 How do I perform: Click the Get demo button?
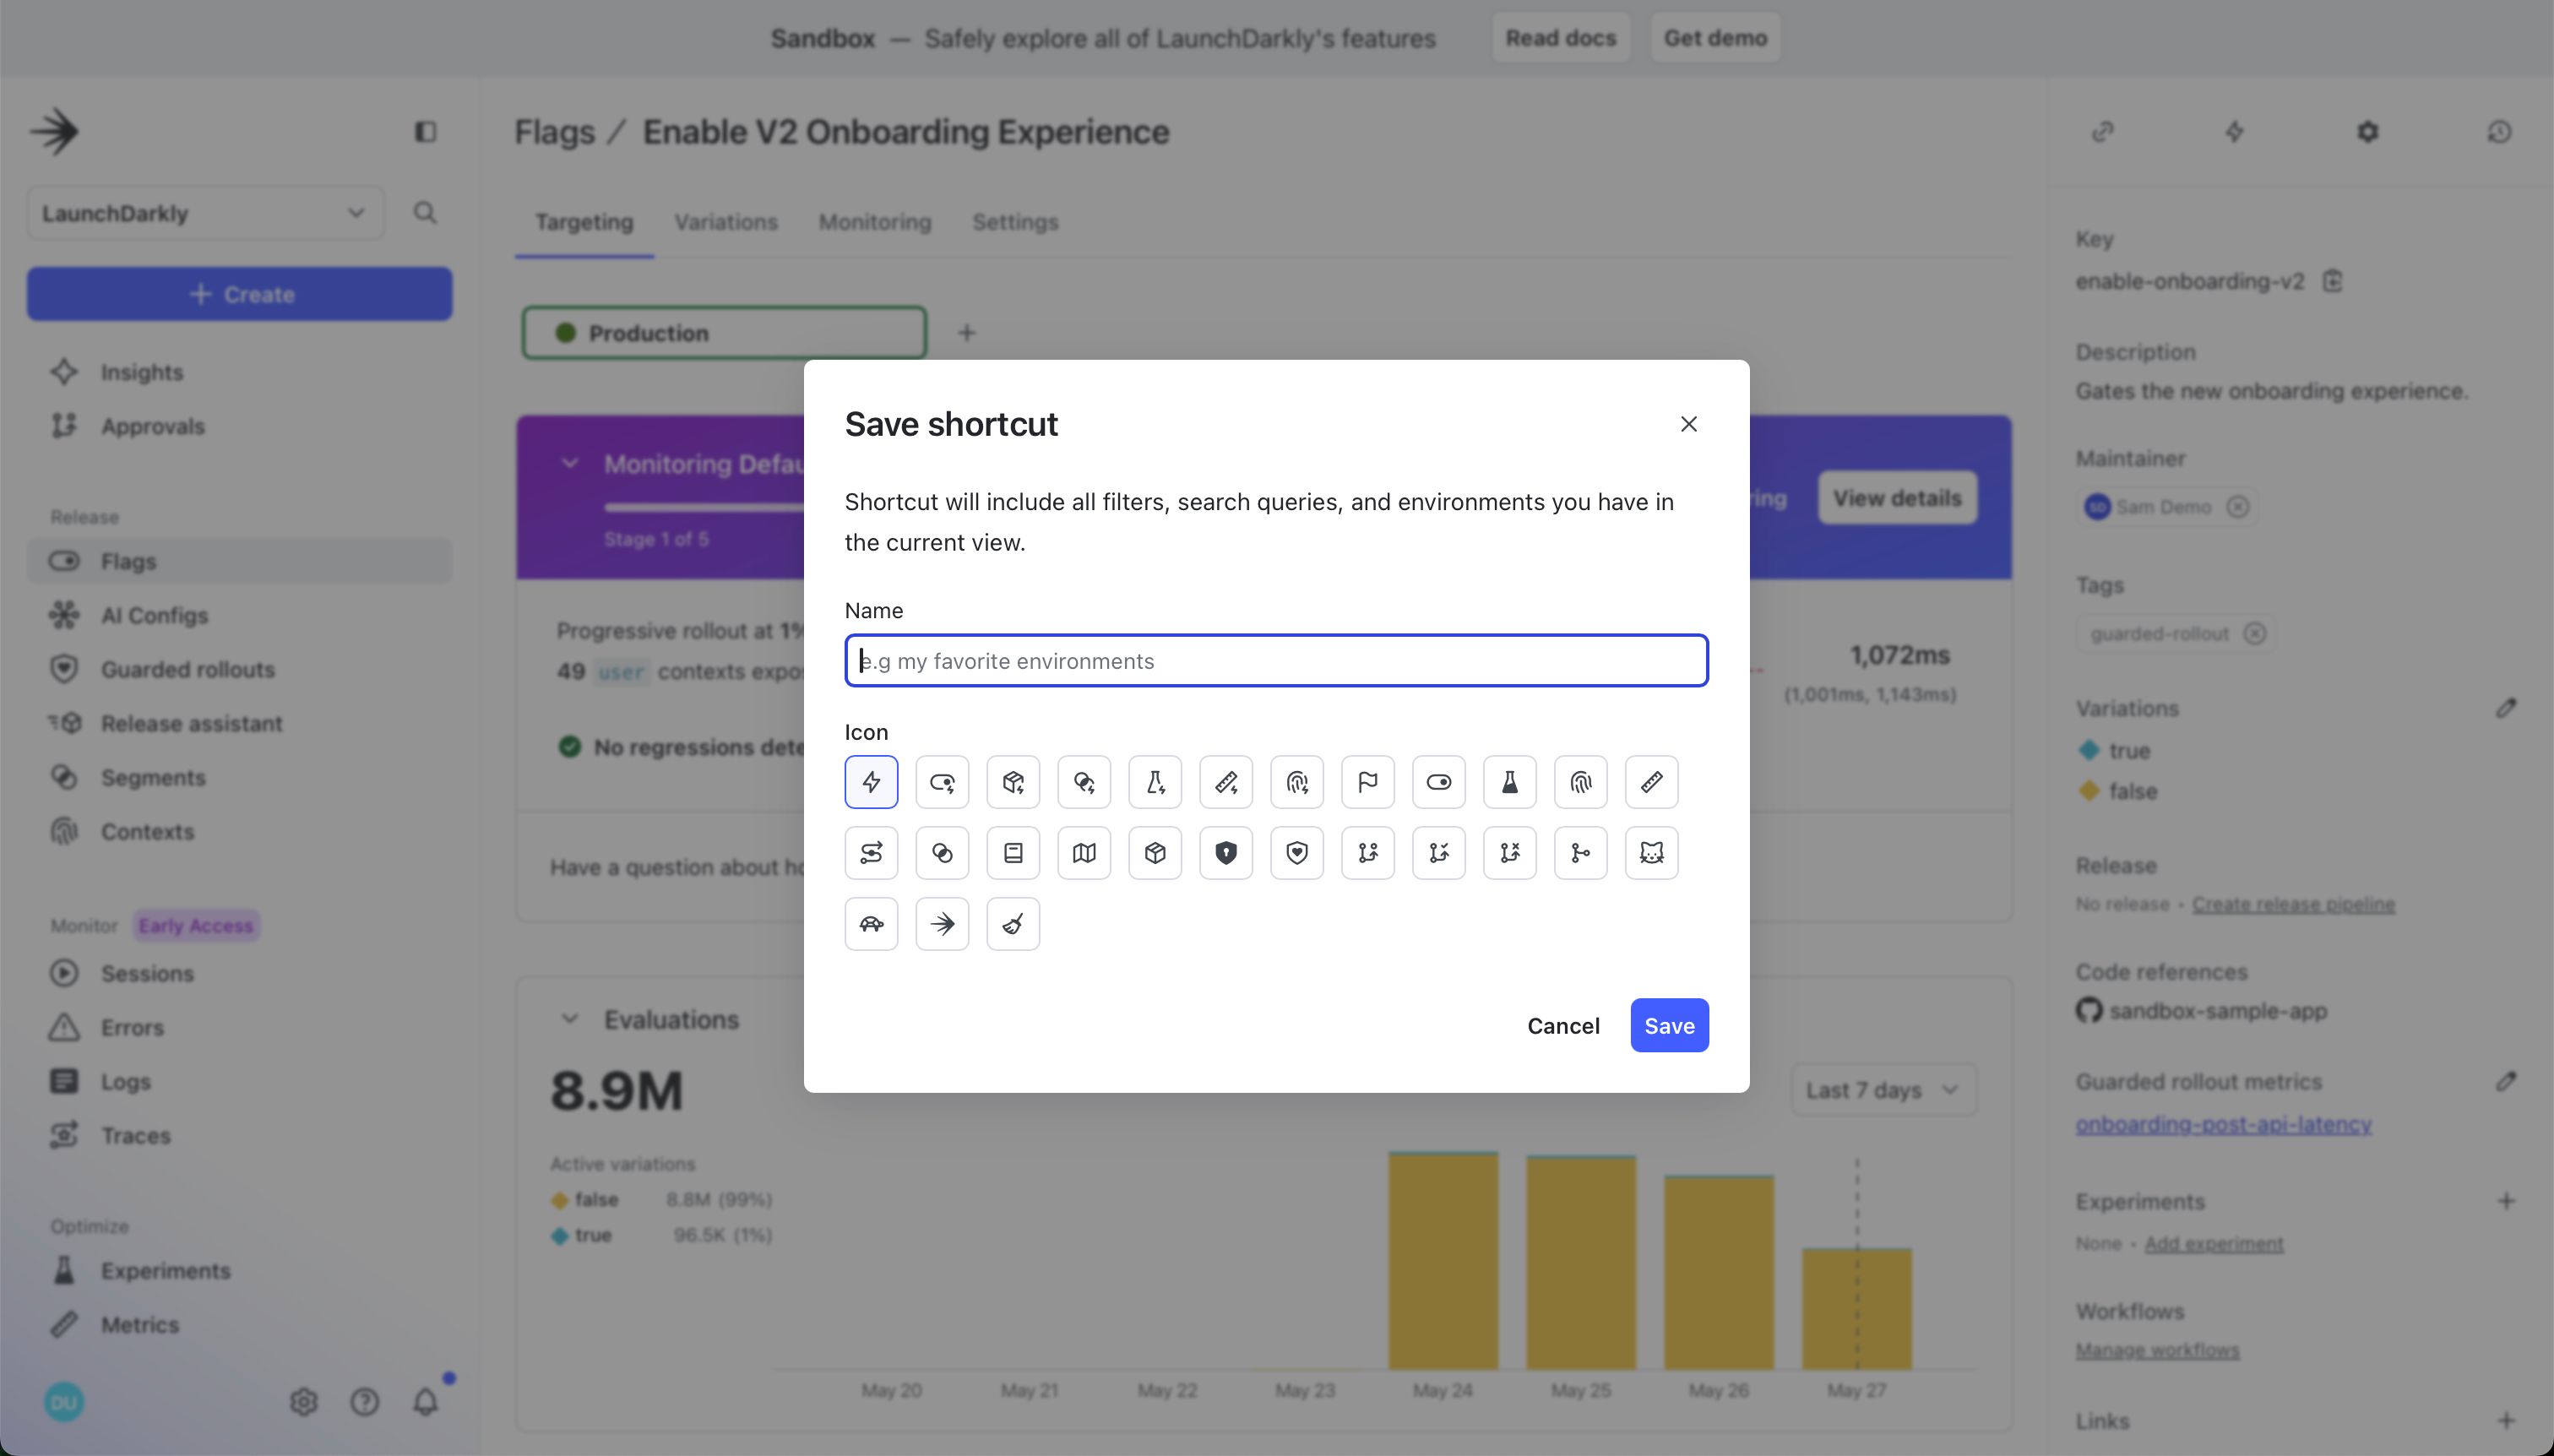[1715, 38]
